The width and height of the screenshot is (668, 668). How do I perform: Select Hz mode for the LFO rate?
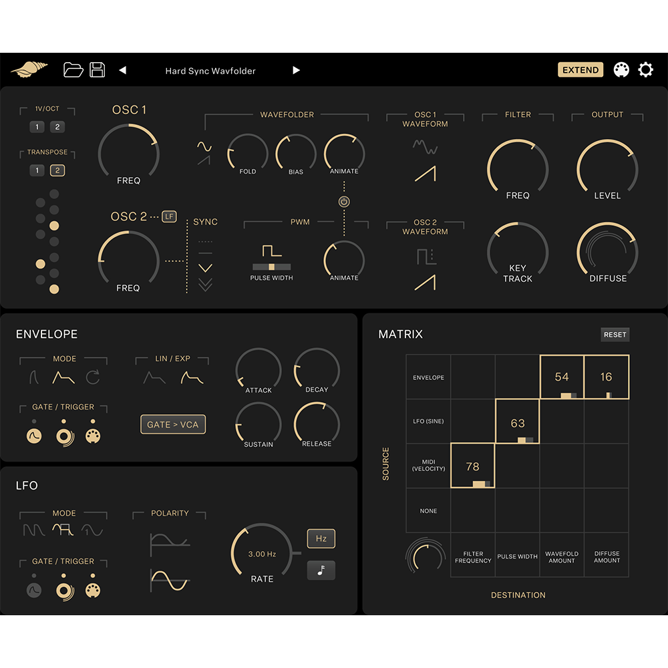coord(321,538)
